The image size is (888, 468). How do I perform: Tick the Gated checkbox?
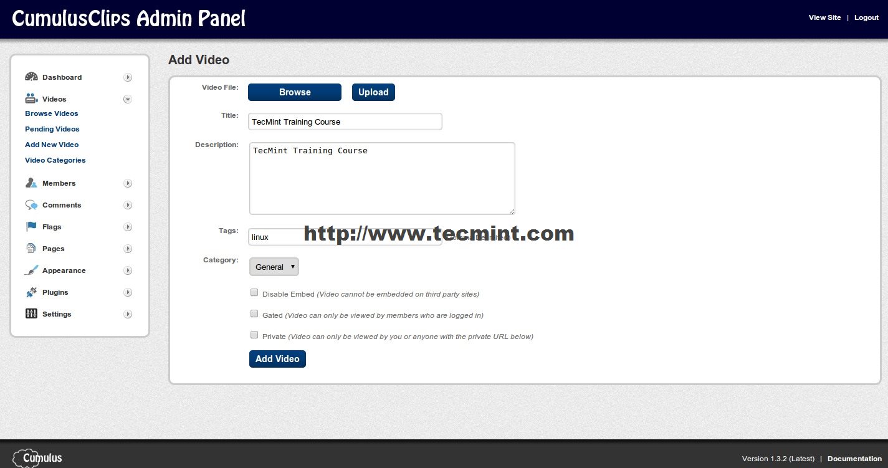click(254, 314)
